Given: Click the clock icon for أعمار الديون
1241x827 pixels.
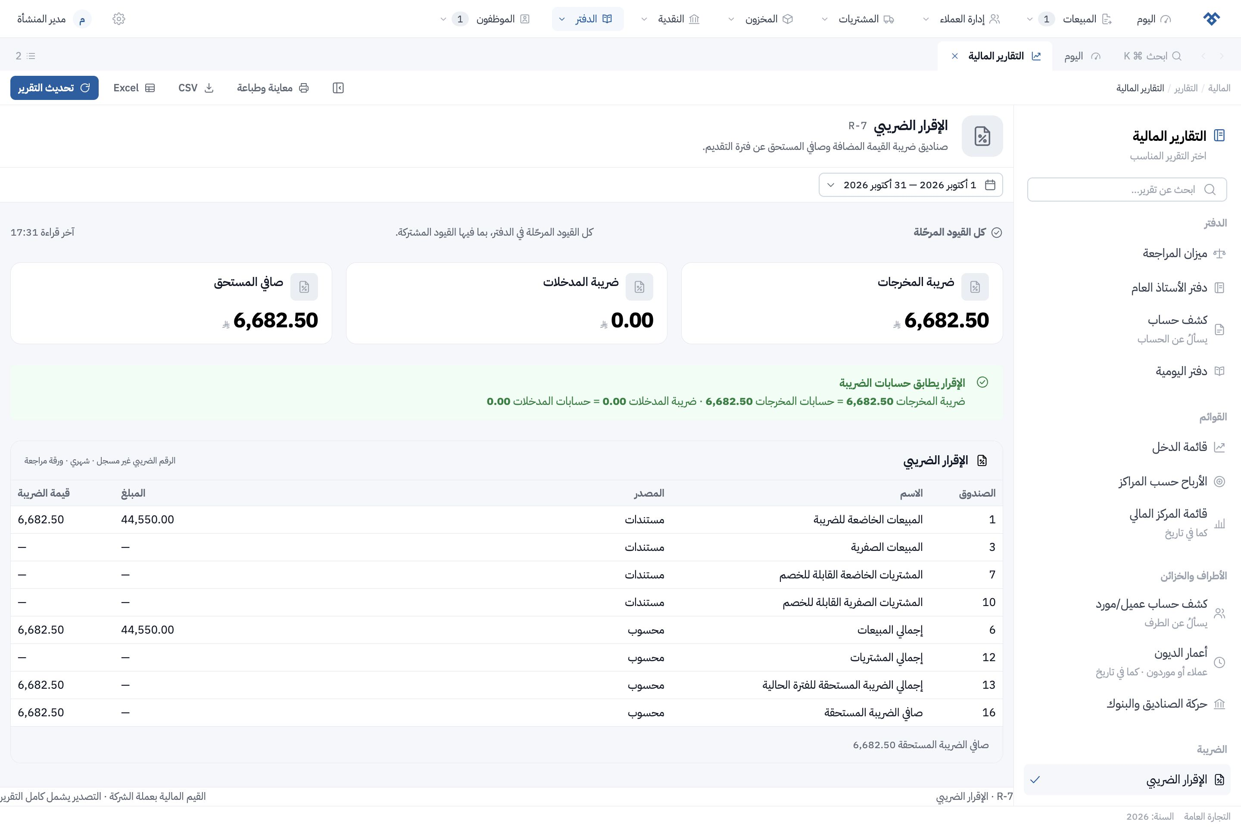Looking at the screenshot, I should pyautogui.click(x=1219, y=662).
